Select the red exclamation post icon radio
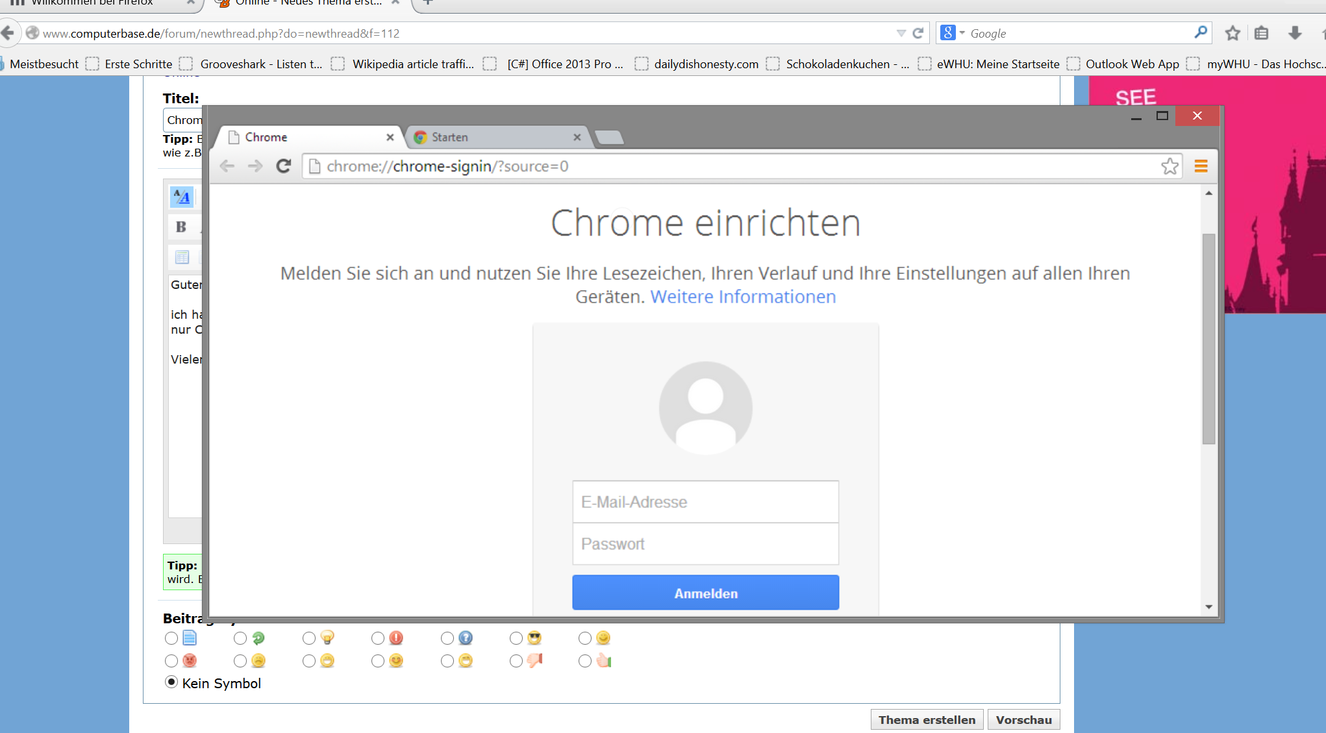This screenshot has height=733, width=1326. [x=378, y=639]
